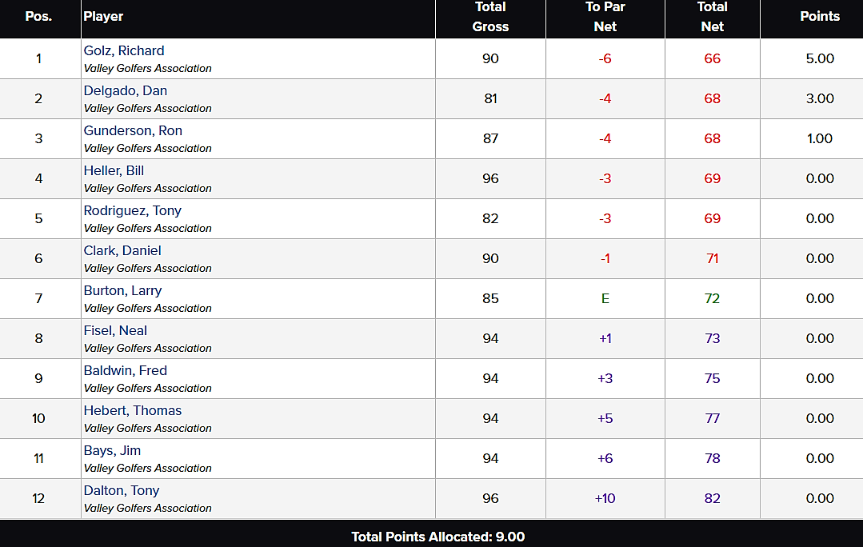
Task: Click the Total Net column header
Action: 712,17
